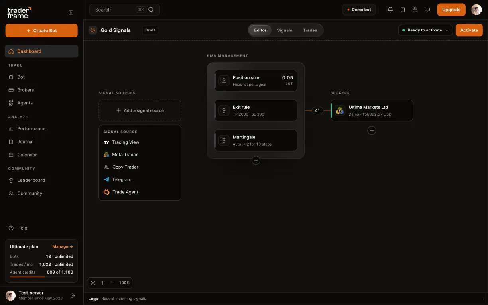
Task: Switch to the Signals tab
Action: (x=285, y=30)
